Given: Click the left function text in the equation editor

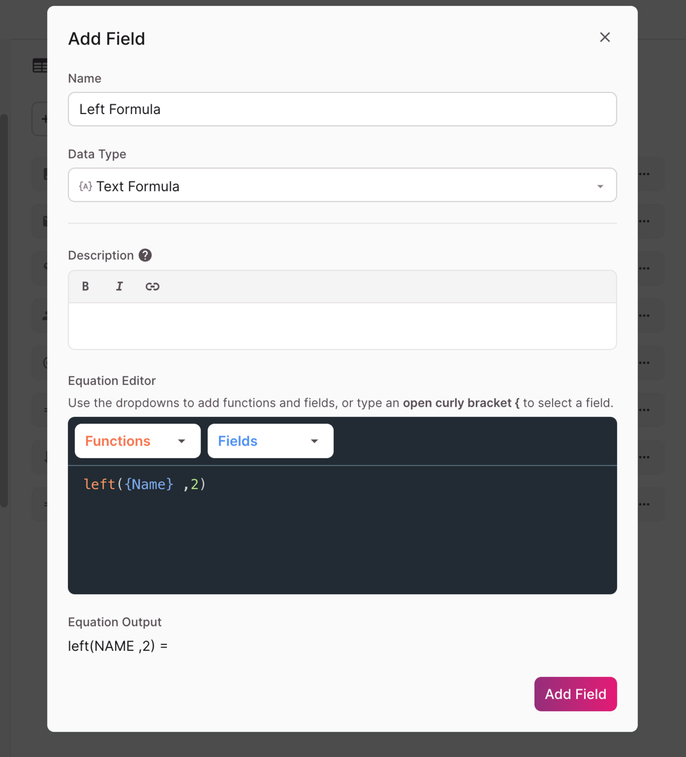Looking at the screenshot, I should point(99,484).
